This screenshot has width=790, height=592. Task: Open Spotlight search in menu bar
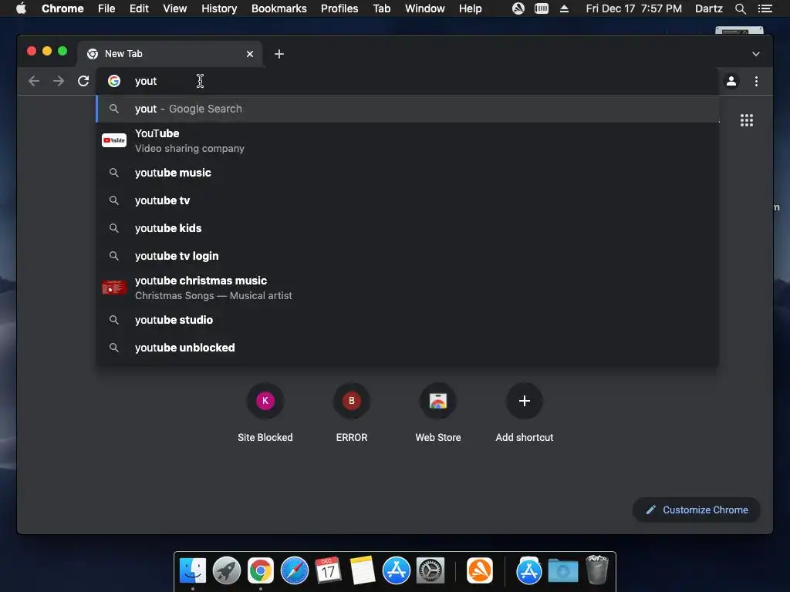[x=741, y=8]
